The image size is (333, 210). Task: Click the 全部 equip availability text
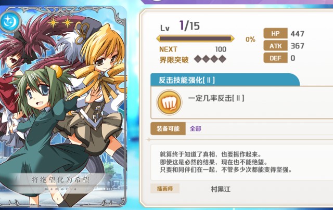tap(196, 128)
